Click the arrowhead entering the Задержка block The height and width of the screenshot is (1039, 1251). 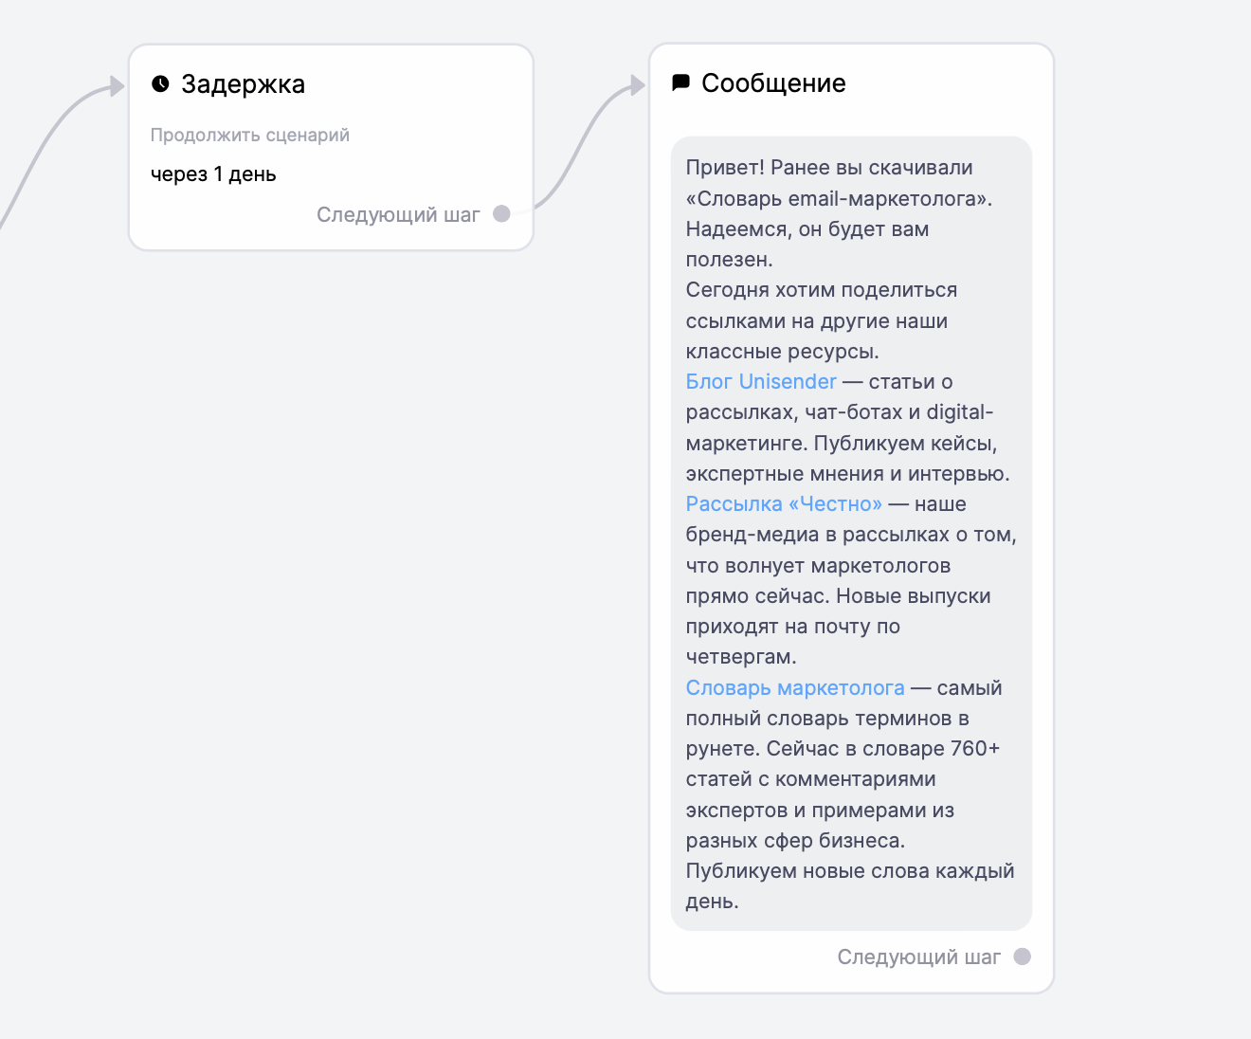click(x=118, y=86)
